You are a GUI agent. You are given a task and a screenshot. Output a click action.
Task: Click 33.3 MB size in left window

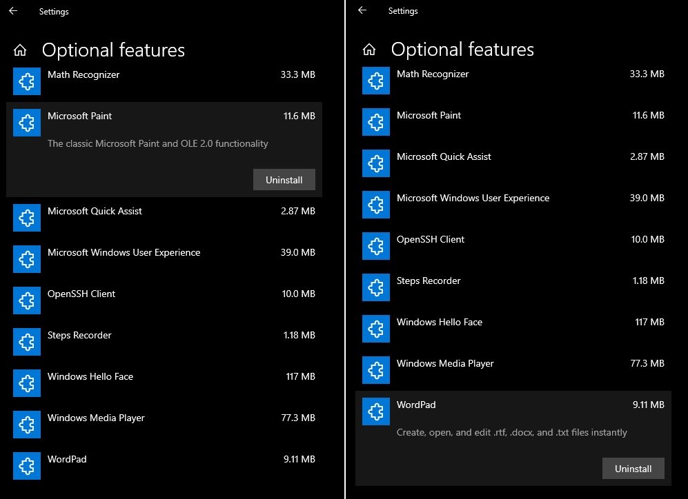click(x=298, y=74)
